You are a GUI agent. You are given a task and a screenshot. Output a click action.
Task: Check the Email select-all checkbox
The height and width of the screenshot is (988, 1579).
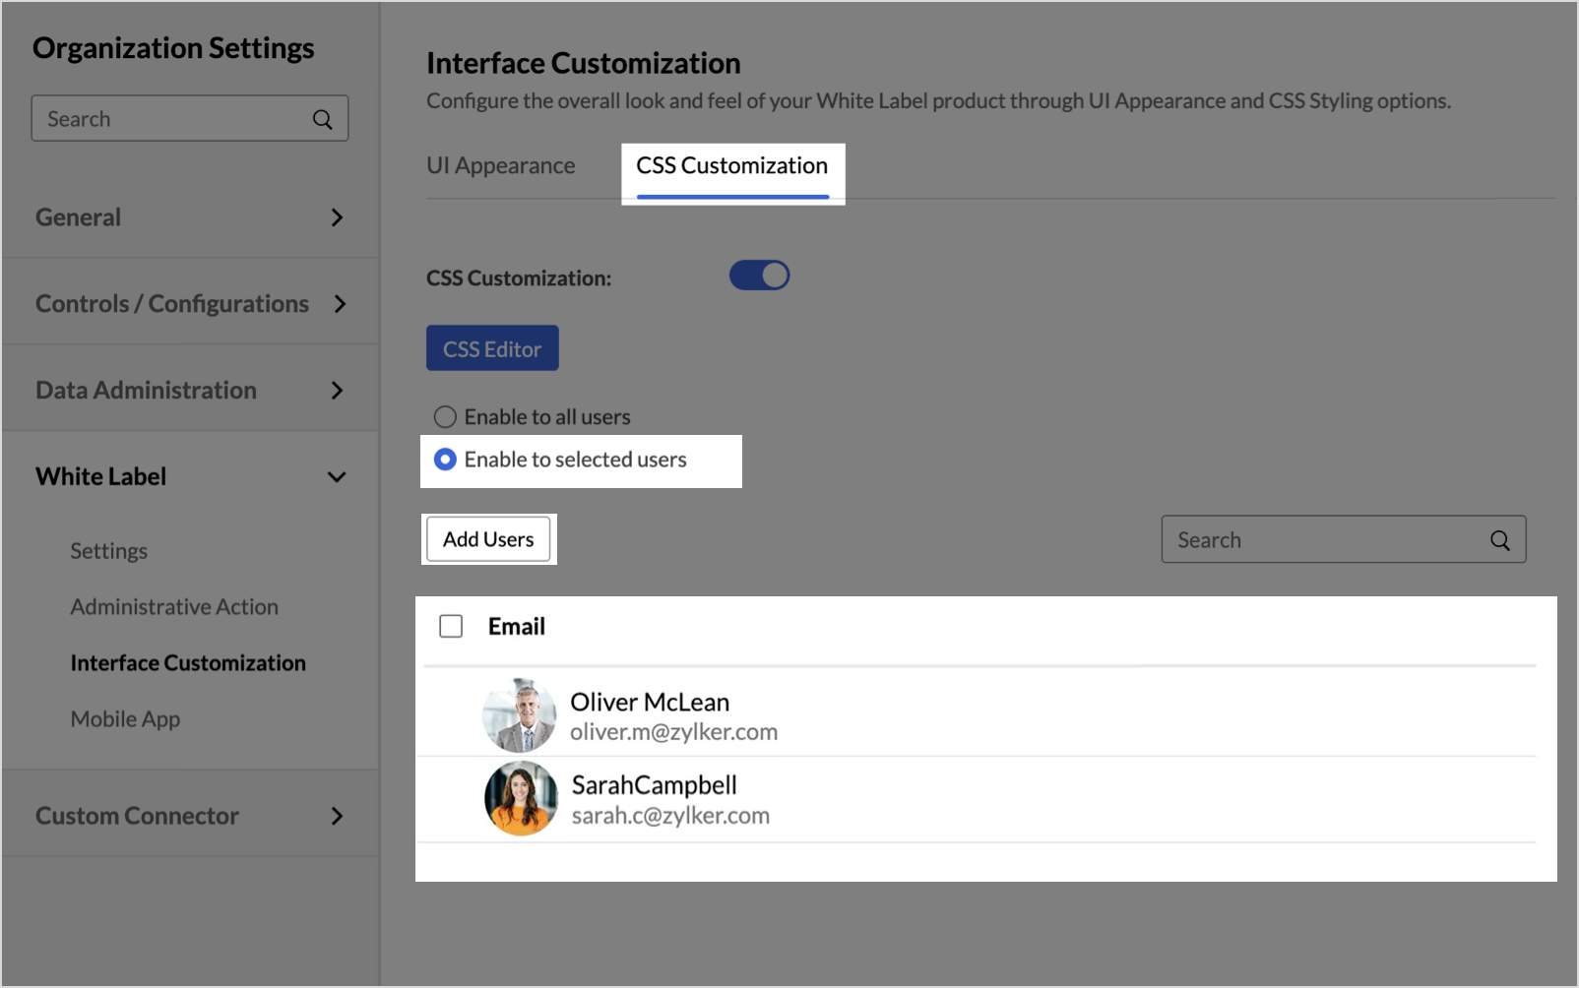pyautogui.click(x=451, y=627)
